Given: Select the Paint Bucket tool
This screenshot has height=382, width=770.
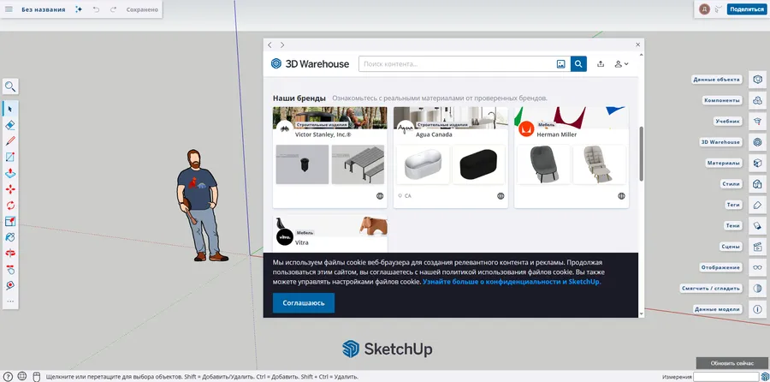Looking at the screenshot, I should point(10,237).
